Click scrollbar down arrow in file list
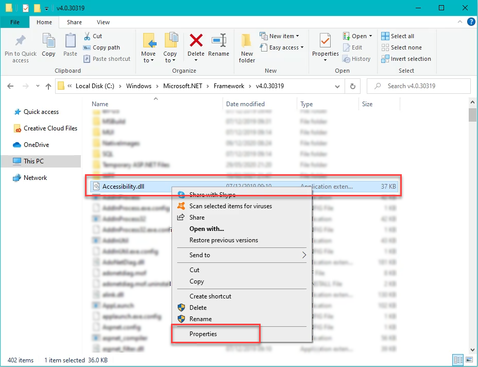 (x=472, y=349)
